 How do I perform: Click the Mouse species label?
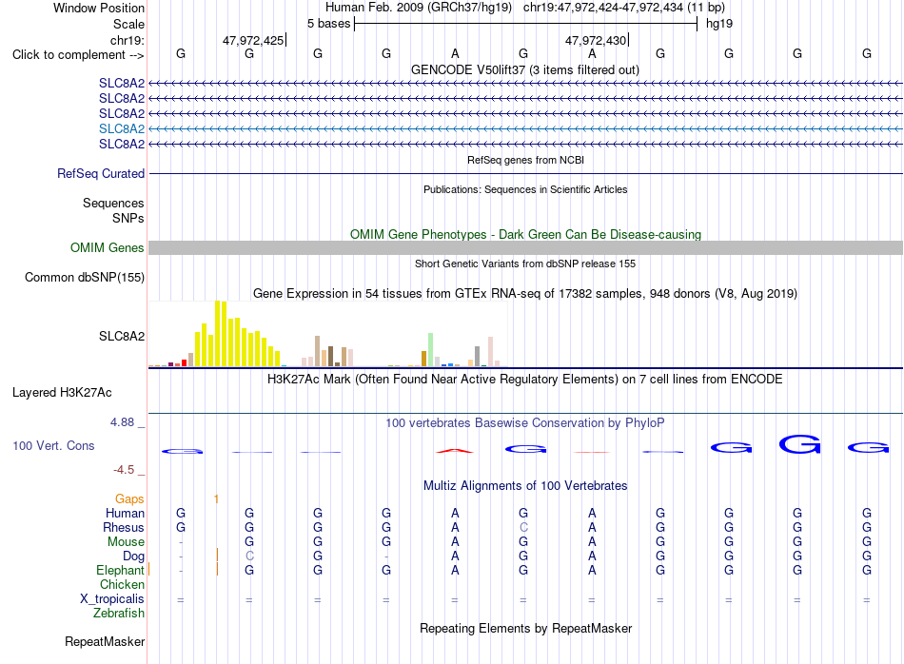(x=126, y=542)
